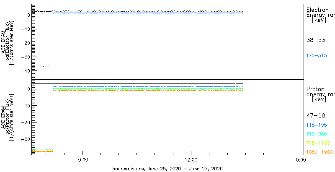Click the electron [keV] unit label

(x=319, y=20)
